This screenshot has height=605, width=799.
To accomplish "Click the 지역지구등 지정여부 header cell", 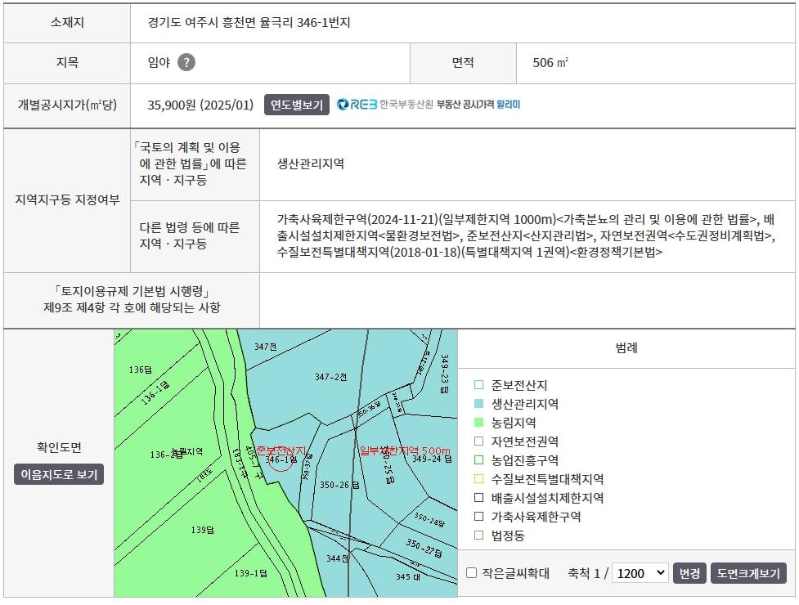I will pos(67,199).
